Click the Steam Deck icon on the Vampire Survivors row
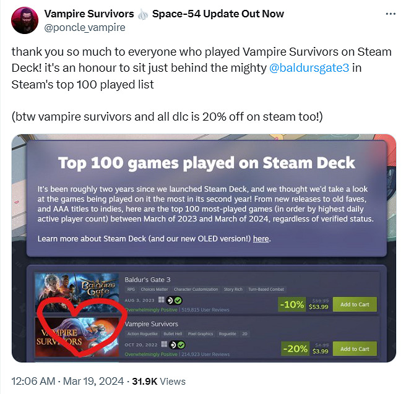The image size is (406, 394). (173, 345)
